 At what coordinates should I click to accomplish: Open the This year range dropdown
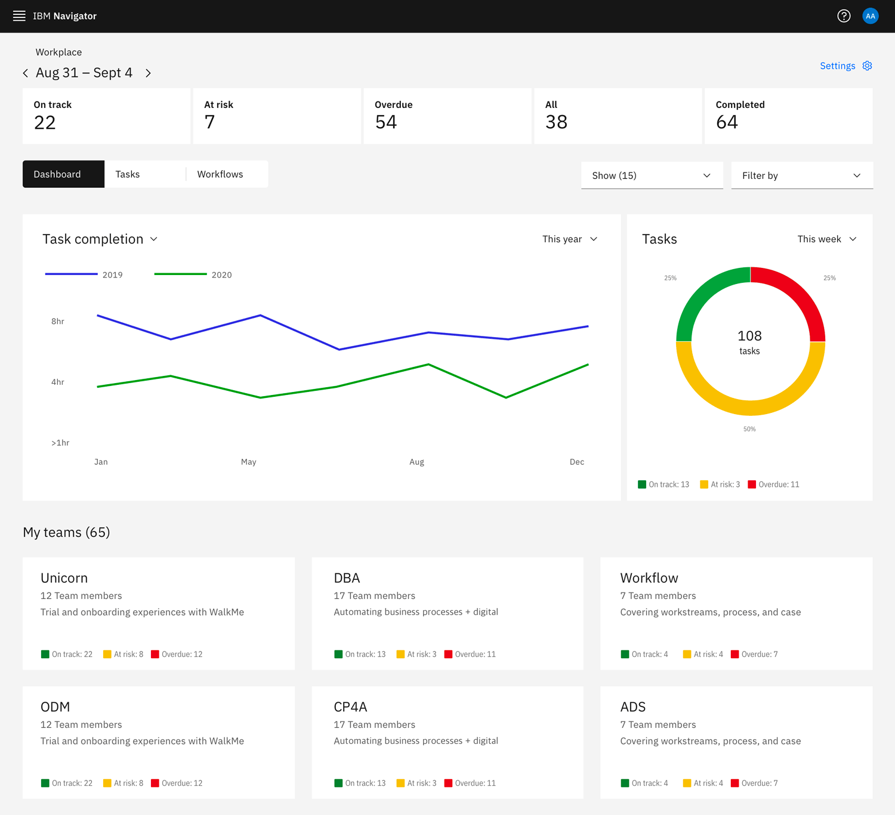(x=570, y=239)
